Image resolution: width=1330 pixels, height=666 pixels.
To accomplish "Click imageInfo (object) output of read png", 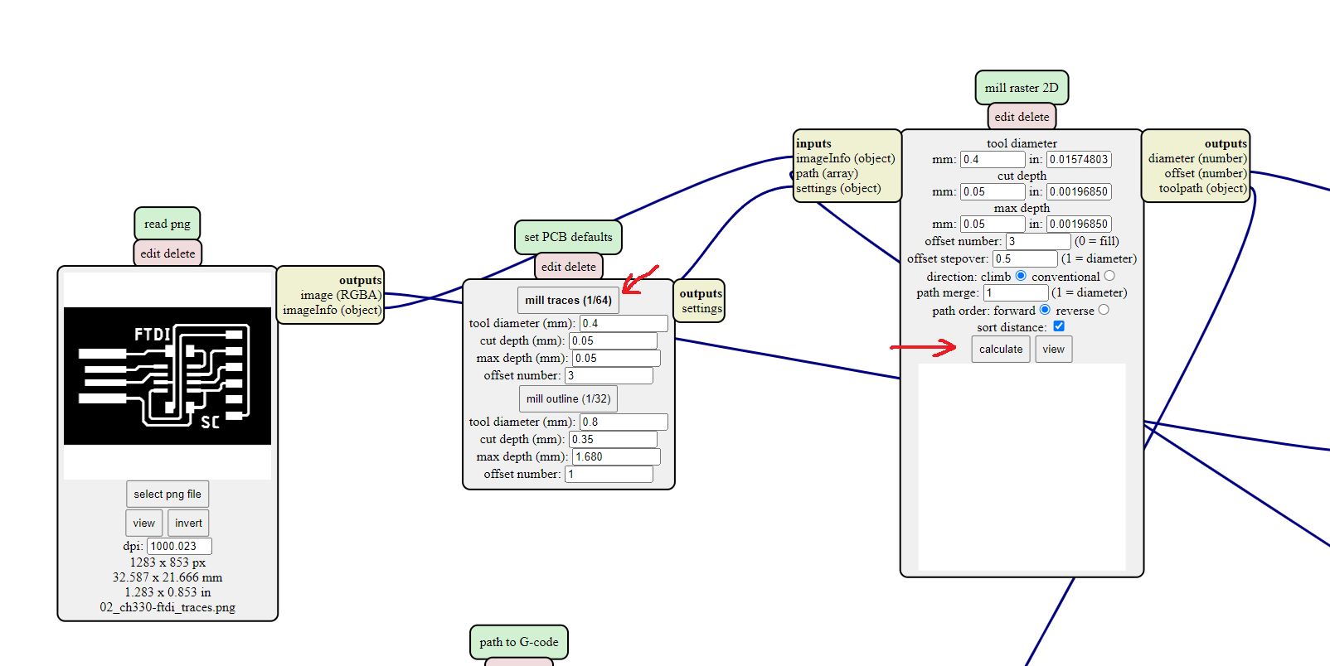I will [x=332, y=310].
